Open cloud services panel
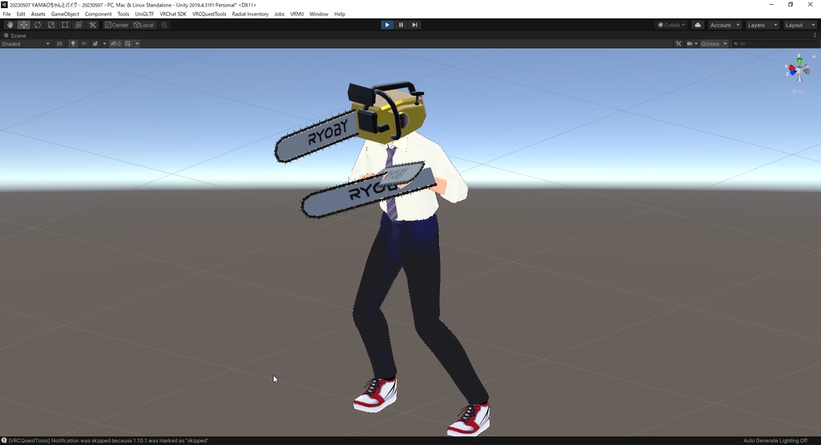 pos(698,25)
